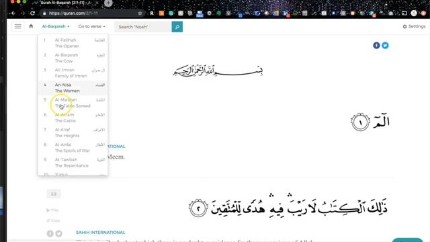Click verse 2 end marker circle
The height and width of the screenshot is (242, 430).
coord(198,208)
